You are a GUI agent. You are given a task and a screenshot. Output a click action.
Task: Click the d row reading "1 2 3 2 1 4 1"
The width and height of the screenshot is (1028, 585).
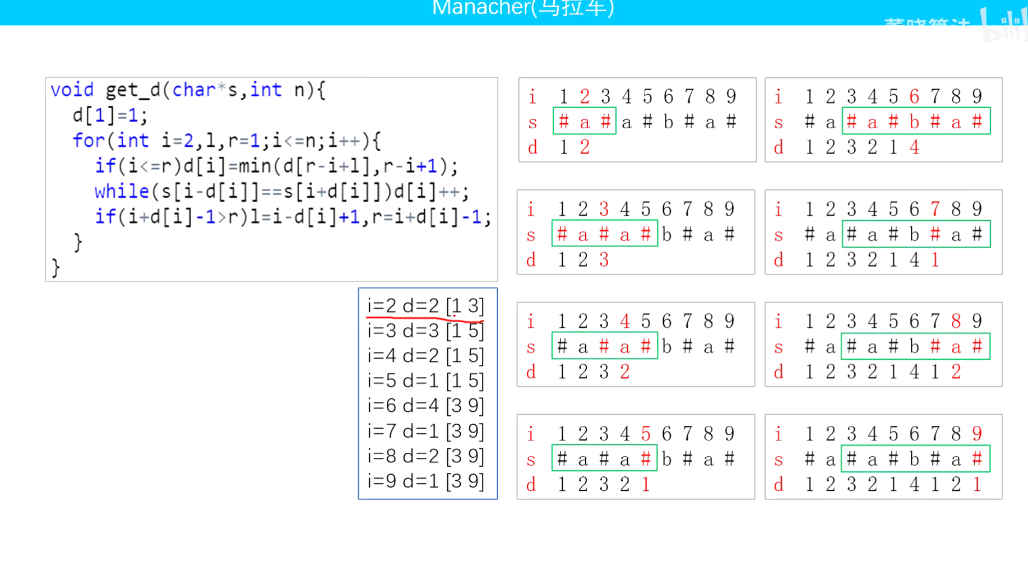click(x=872, y=260)
